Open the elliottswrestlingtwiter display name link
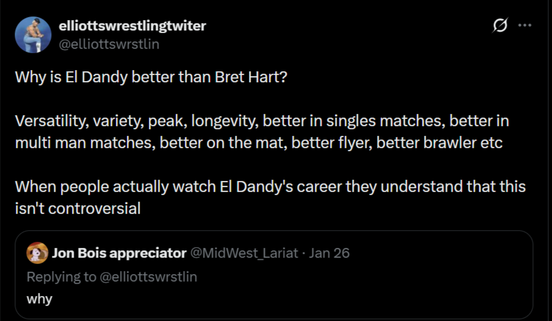Image resolution: width=552 pixels, height=321 pixels. coord(132,26)
